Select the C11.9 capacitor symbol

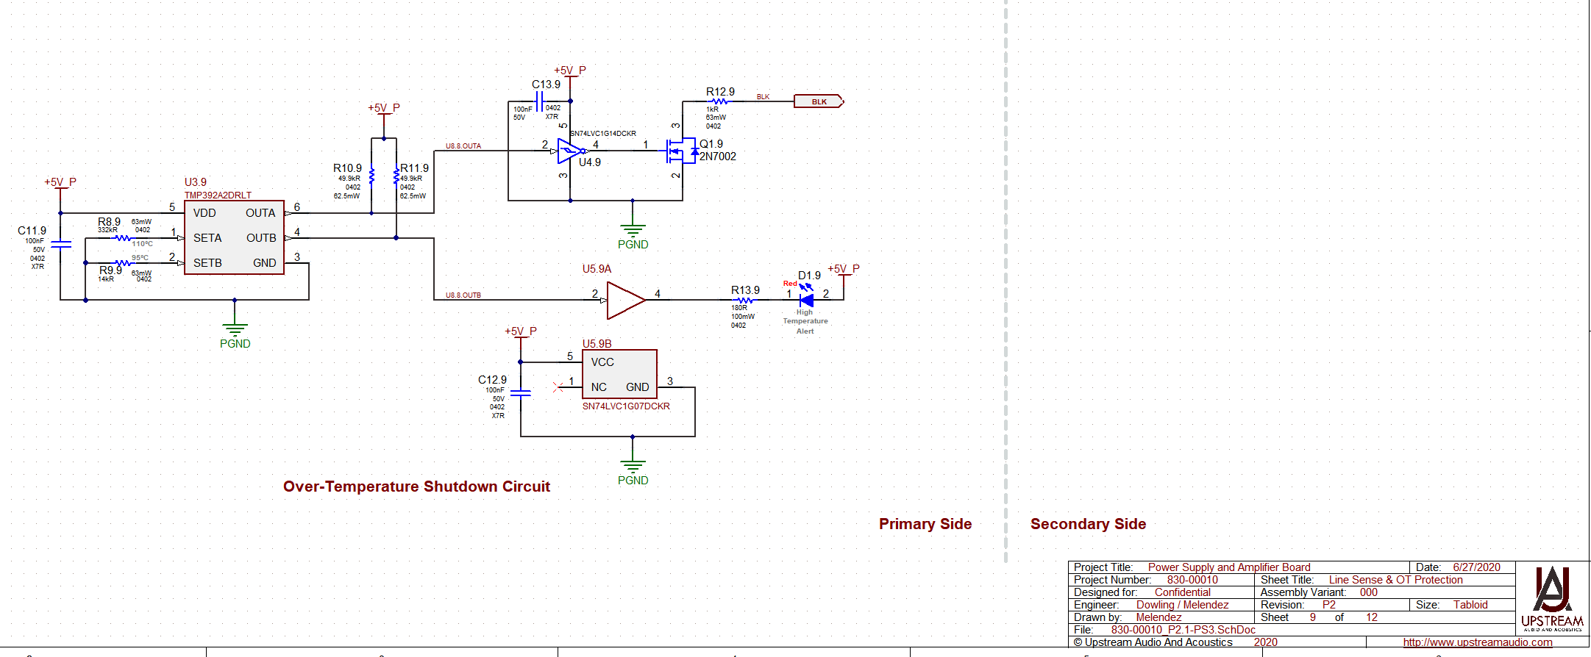[x=61, y=244]
